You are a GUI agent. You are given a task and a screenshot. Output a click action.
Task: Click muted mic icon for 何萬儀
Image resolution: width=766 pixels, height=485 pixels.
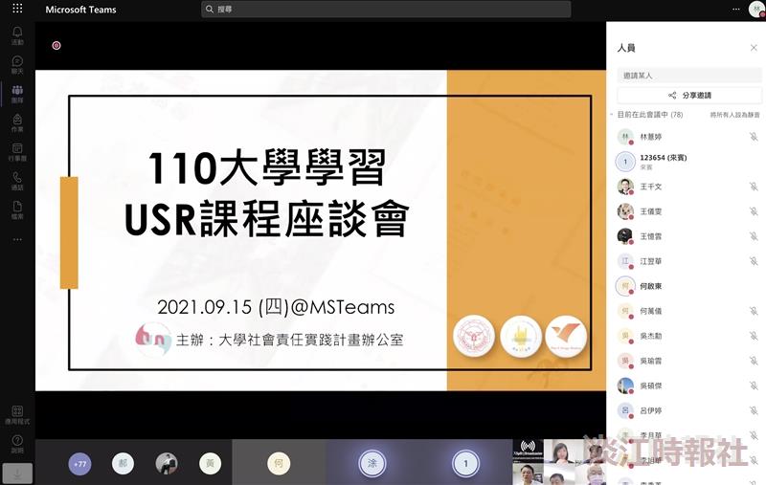coord(754,311)
